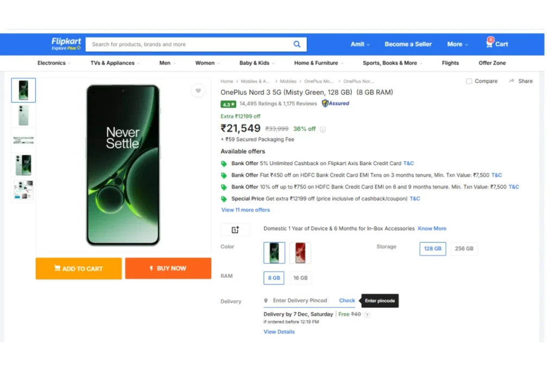Open Sports, Books & More category menu

click(392, 63)
